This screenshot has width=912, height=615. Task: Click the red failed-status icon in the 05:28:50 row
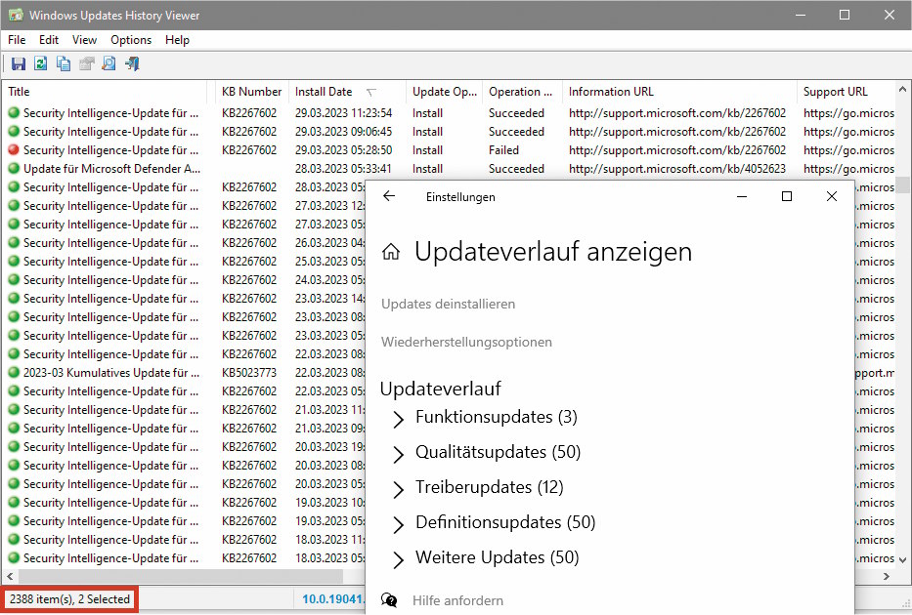(14, 149)
